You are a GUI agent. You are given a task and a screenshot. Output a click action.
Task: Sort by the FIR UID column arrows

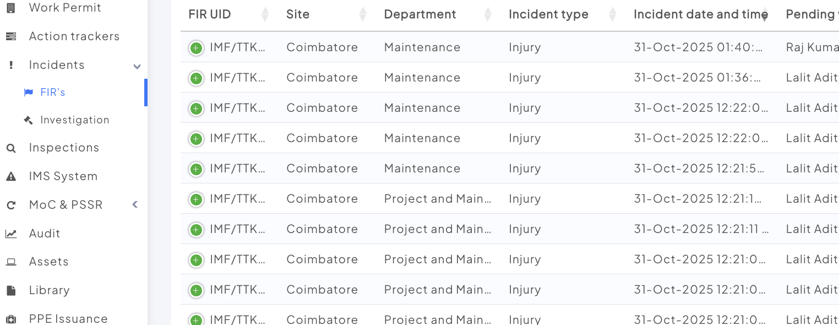(x=265, y=15)
